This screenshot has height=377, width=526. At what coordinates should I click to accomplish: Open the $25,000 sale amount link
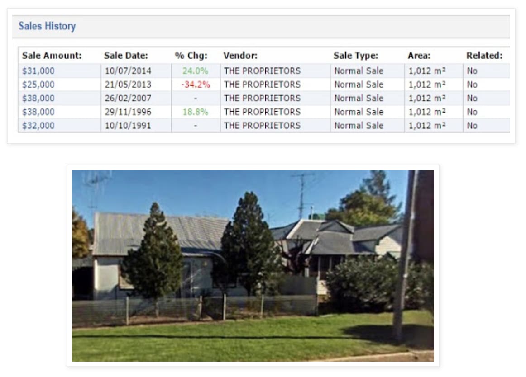click(38, 85)
